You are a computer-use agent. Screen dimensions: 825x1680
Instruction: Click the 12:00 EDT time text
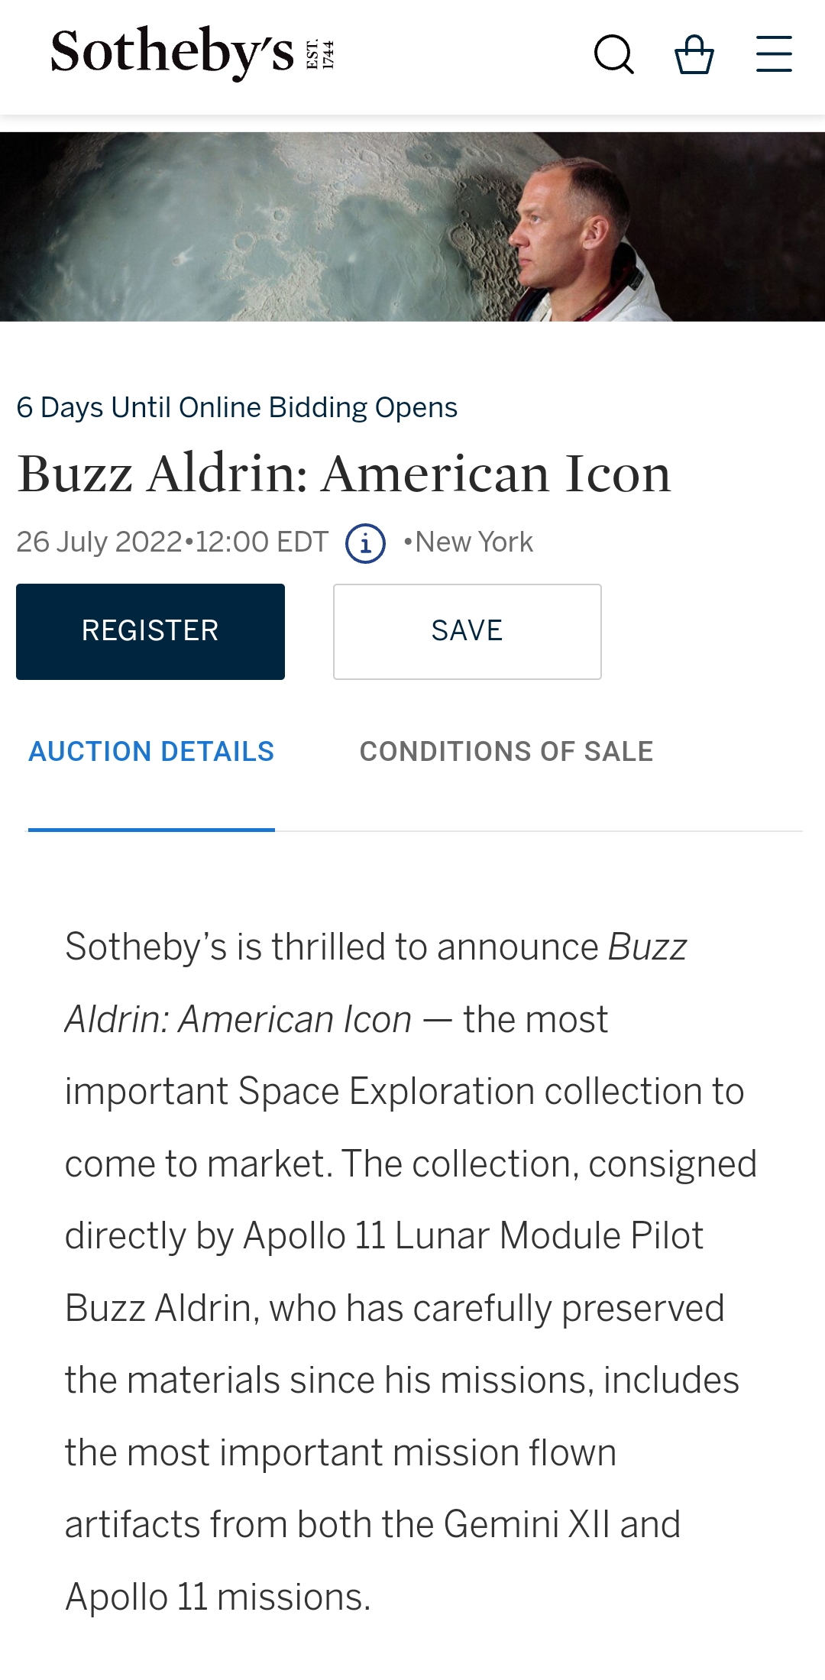262,542
